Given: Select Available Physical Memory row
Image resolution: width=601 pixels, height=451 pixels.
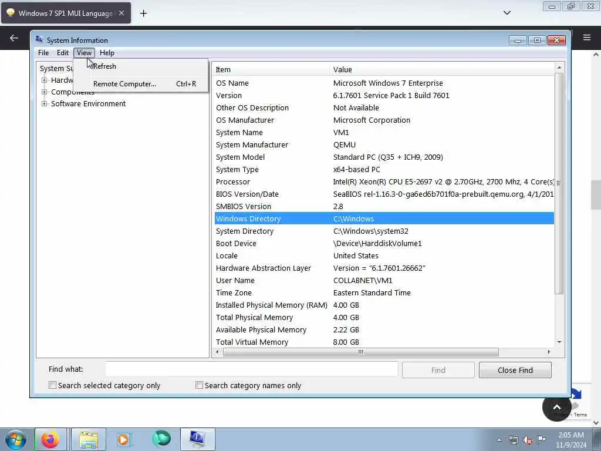Looking at the screenshot, I should pyautogui.click(x=384, y=330).
